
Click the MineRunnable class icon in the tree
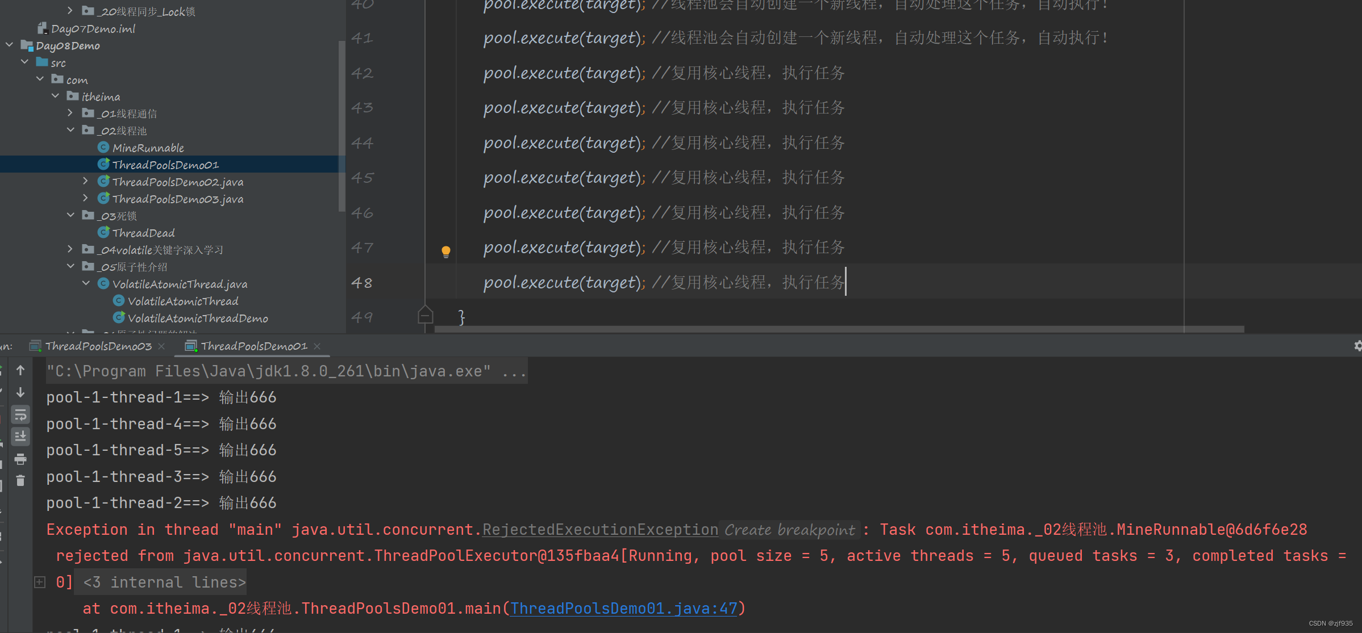(x=103, y=147)
